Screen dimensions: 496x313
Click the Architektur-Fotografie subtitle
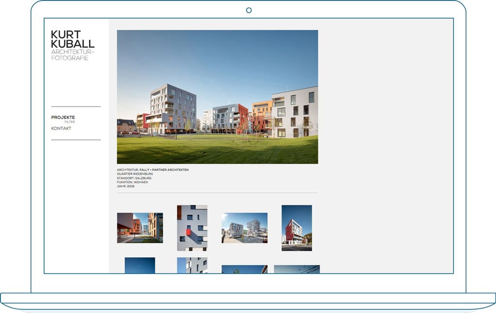73,55
